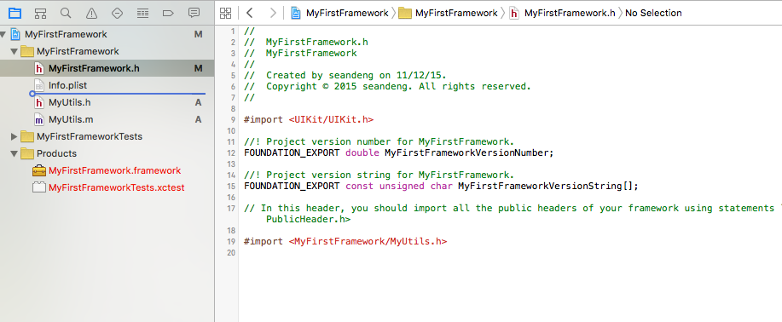Image resolution: width=782 pixels, height=322 pixels.
Task: Click line number 19 in the gutter
Action: (230, 242)
